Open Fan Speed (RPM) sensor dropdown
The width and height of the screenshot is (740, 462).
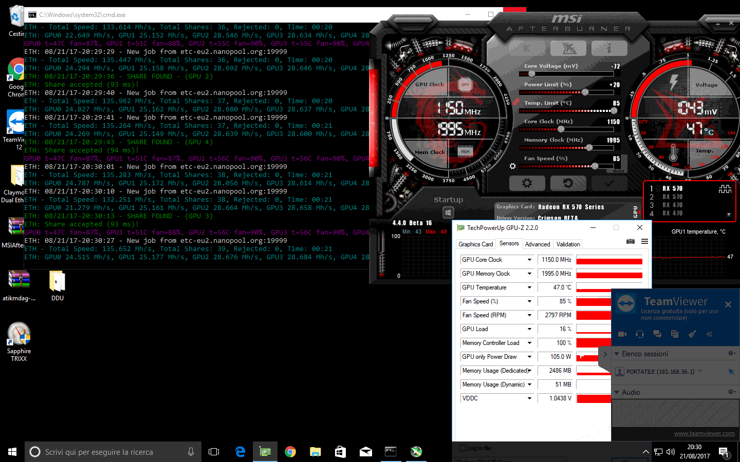coord(529,315)
